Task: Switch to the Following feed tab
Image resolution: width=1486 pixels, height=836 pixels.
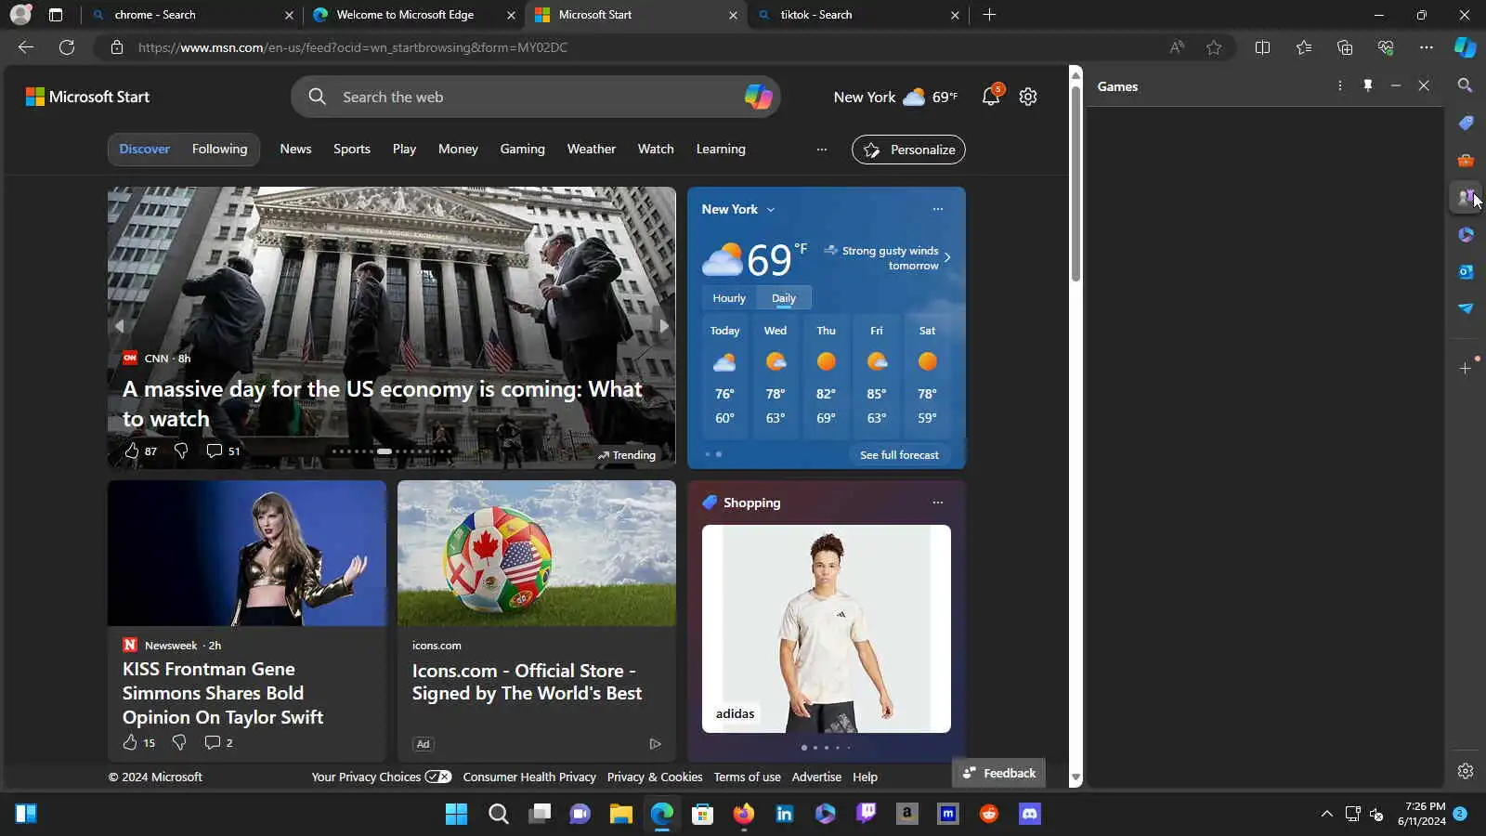Action: 220,149
